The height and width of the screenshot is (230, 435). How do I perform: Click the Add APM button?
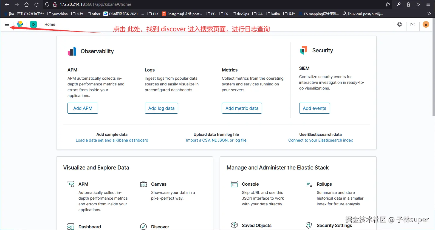(x=83, y=108)
